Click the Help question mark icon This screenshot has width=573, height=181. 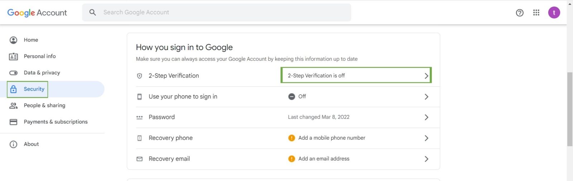coord(519,13)
